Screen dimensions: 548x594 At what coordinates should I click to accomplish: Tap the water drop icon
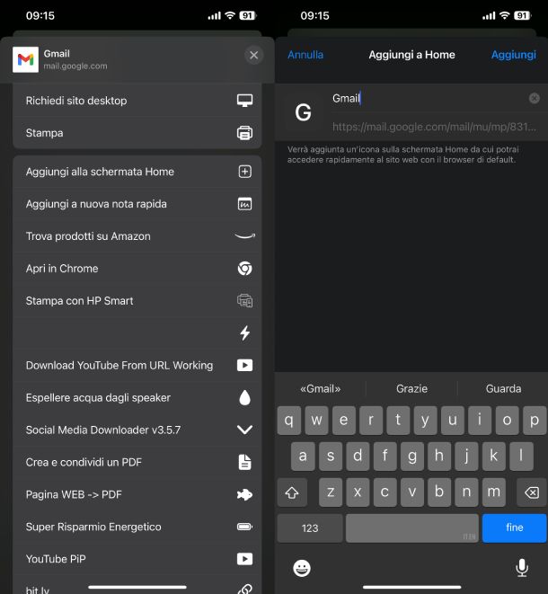point(244,398)
